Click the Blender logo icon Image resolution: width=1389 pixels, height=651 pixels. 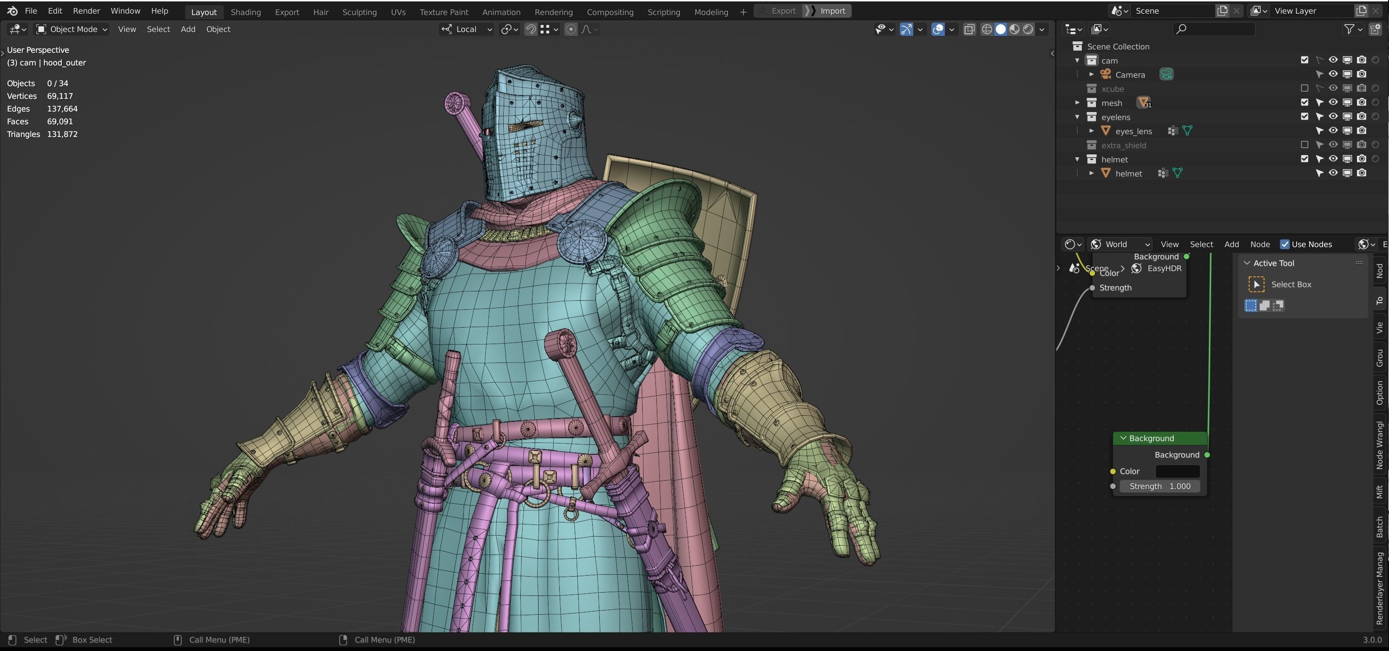[12, 11]
